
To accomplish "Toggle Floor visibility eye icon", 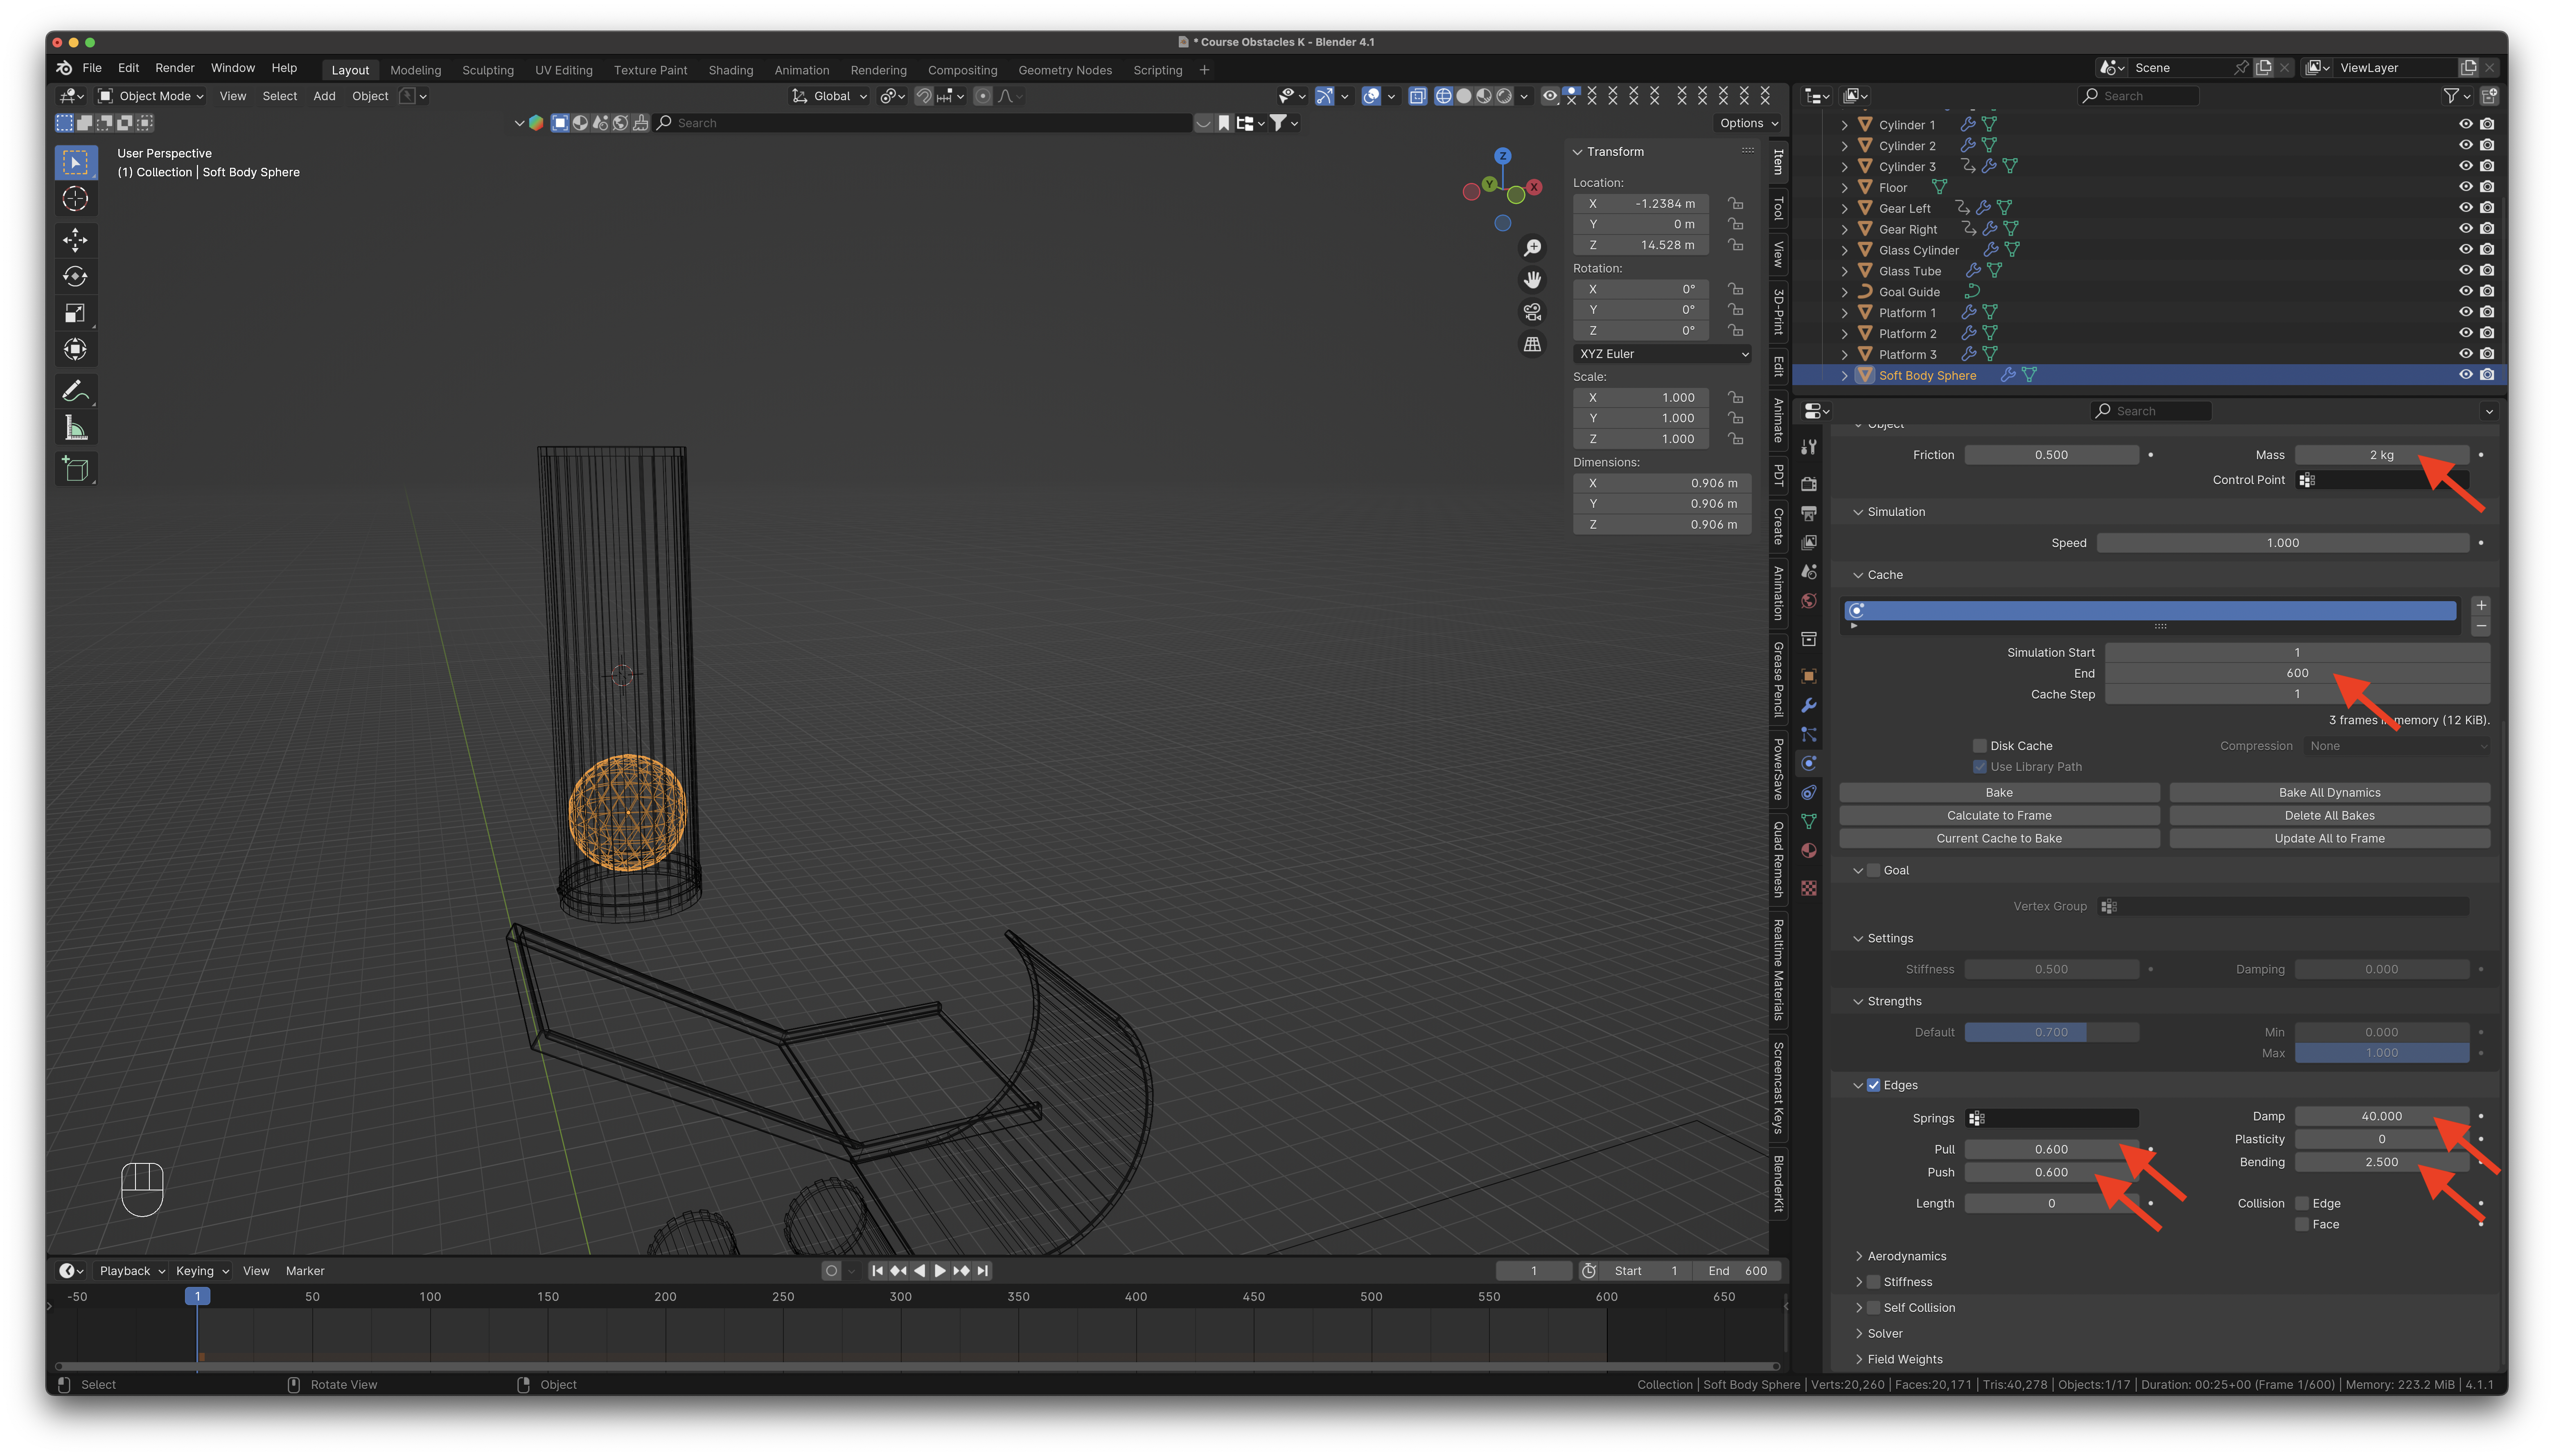I will click(x=2465, y=187).
